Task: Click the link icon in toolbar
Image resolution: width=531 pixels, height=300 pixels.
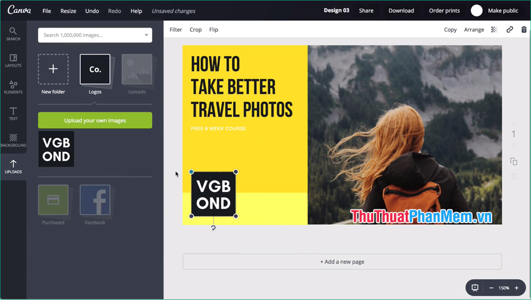Action: (510, 30)
